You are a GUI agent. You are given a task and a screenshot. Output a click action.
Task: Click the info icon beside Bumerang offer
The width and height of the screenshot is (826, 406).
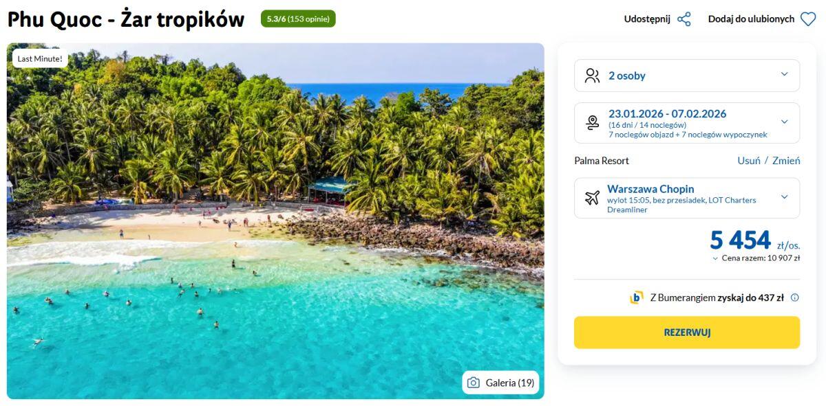[795, 297]
